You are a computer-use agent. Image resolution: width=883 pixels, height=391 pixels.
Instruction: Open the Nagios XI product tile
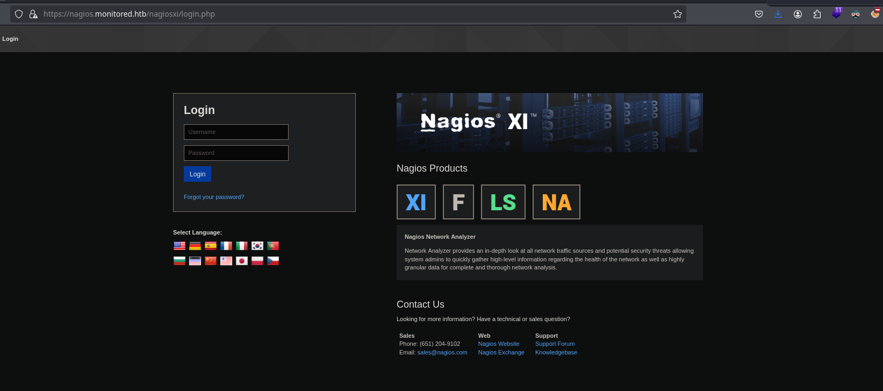pos(416,202)
